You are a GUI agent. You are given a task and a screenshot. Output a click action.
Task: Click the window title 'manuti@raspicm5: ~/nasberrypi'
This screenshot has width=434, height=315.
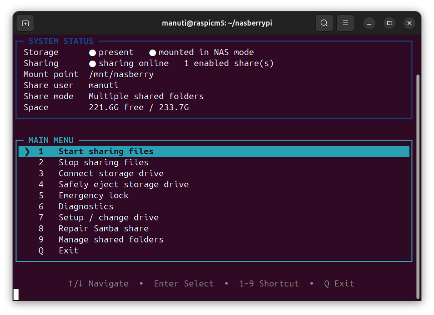(217, 23)
